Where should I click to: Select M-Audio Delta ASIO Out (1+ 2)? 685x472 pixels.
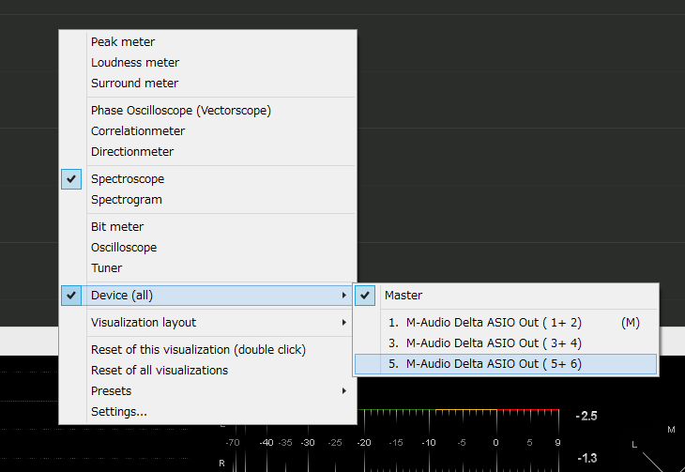coord(506,323)
